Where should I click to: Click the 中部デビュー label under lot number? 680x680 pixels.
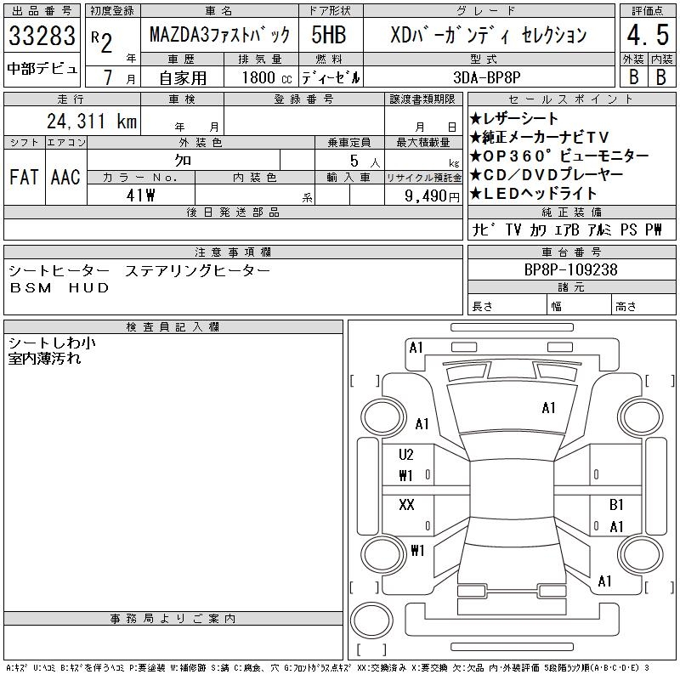coord(42,69)
